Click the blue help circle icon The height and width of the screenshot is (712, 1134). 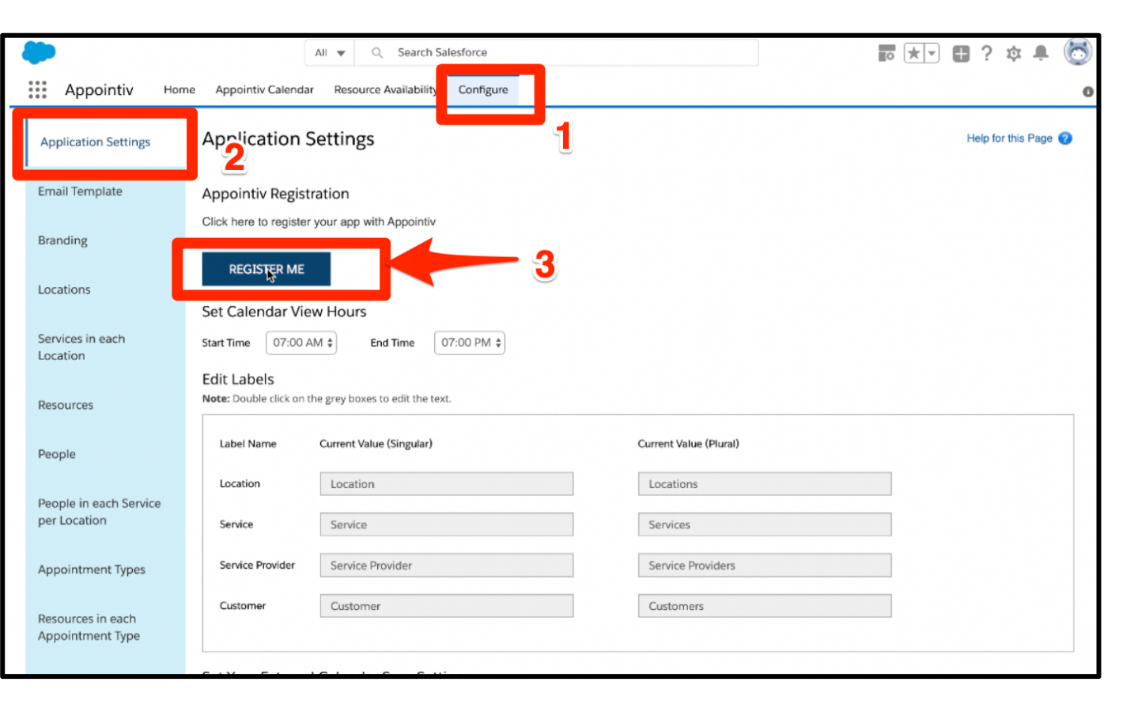[1065, 138]
